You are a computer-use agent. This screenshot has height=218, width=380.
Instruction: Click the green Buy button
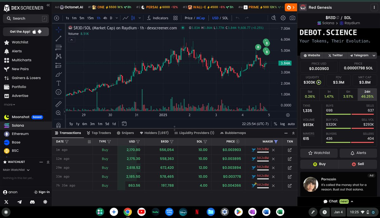tap(319, 164)
